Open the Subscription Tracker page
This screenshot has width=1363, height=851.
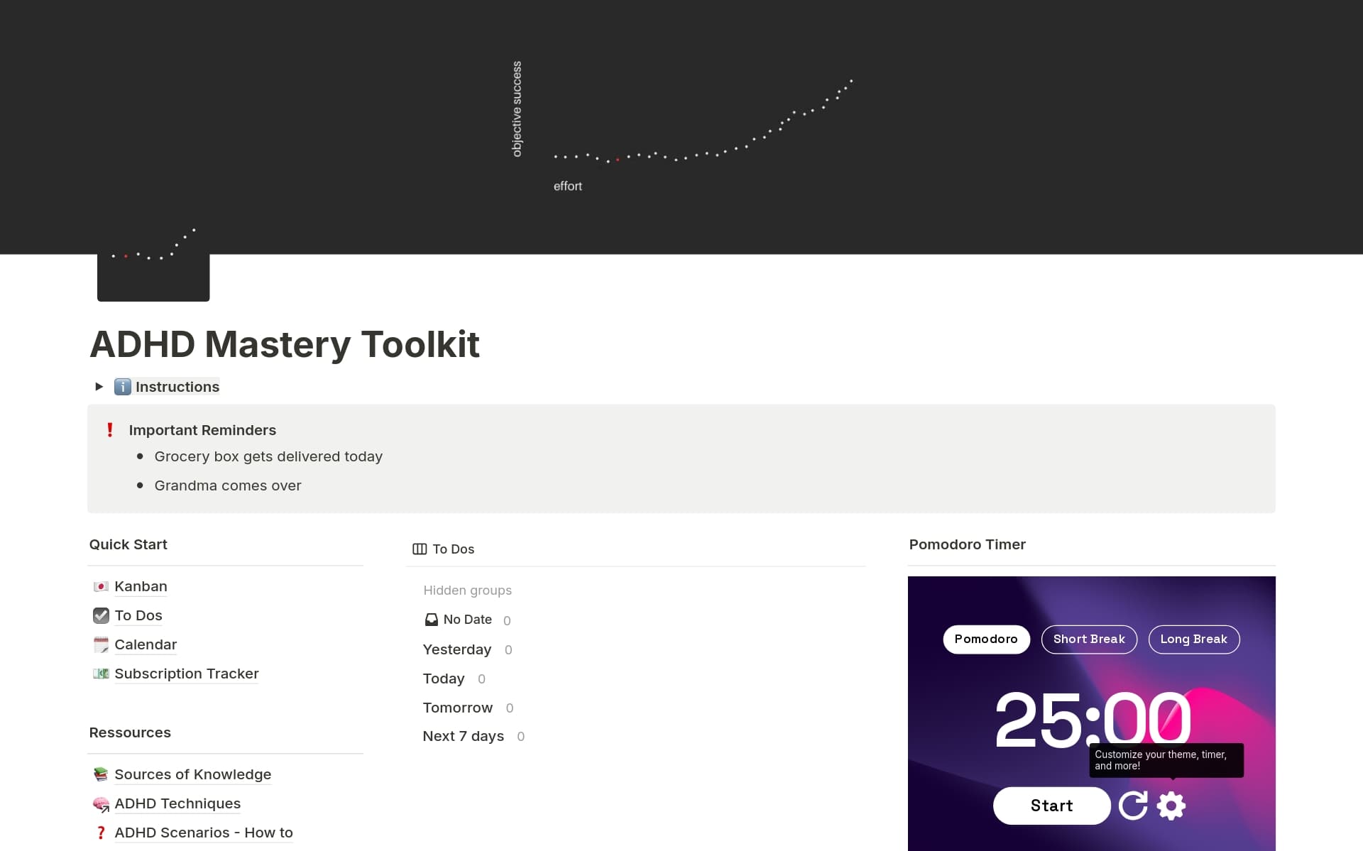coord(187,674)
